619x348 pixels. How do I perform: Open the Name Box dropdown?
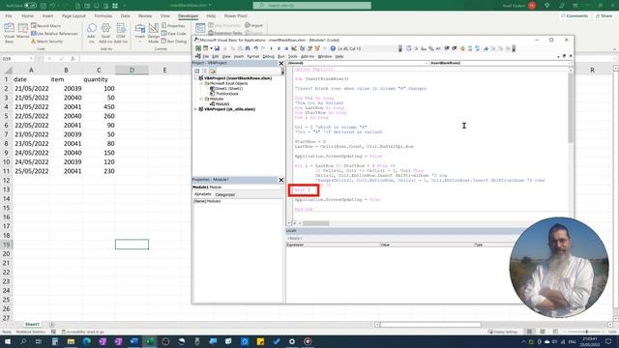pos(31,59)
